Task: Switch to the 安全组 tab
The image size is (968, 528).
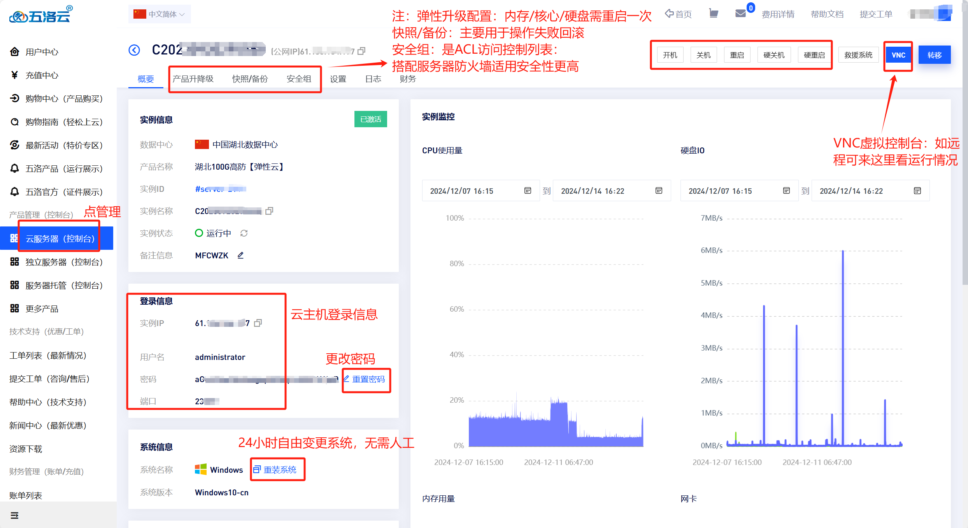Action: tap(299, 79)
